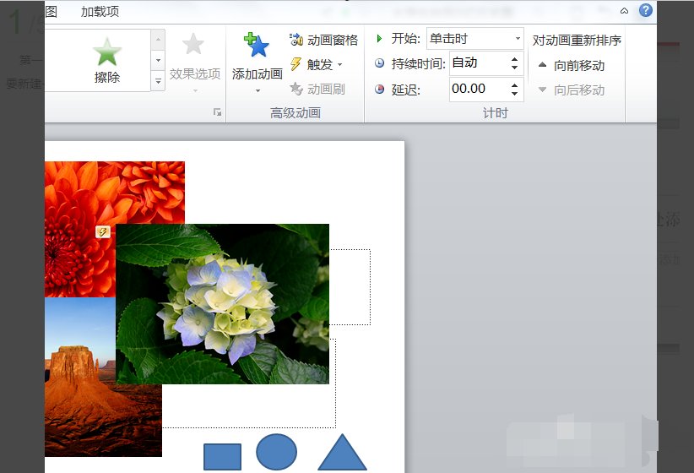This screenshot has width=694, height=473.
Task: Click the lightning trigger marker on slide
Action: [103, 231]
